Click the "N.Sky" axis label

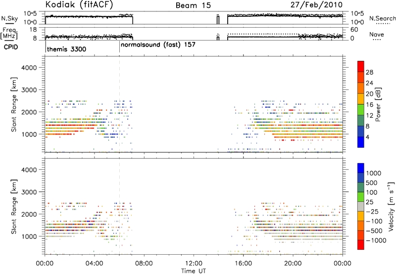9,18
